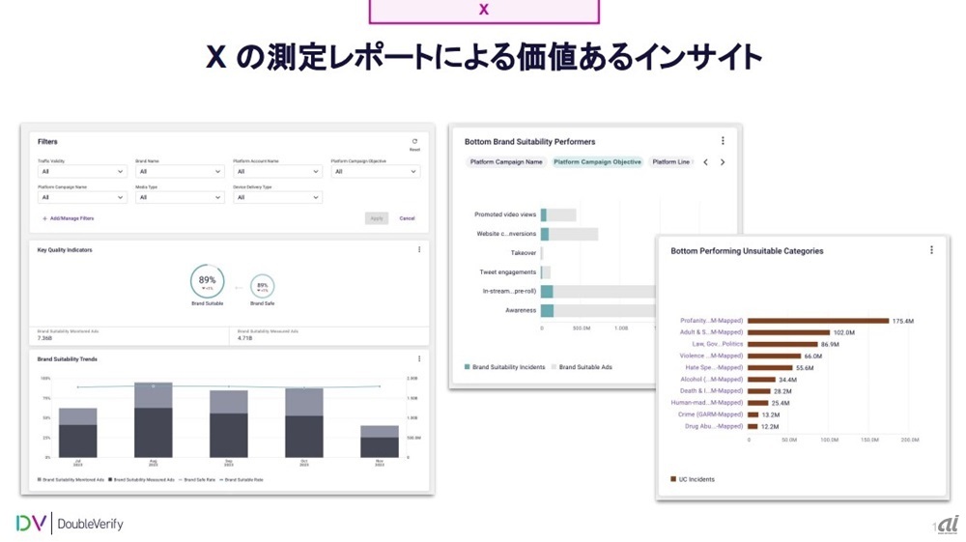The width and height of the screenshot is (966, 542).
Task: Click the X label box at top
Action: [x=484, y=11]
